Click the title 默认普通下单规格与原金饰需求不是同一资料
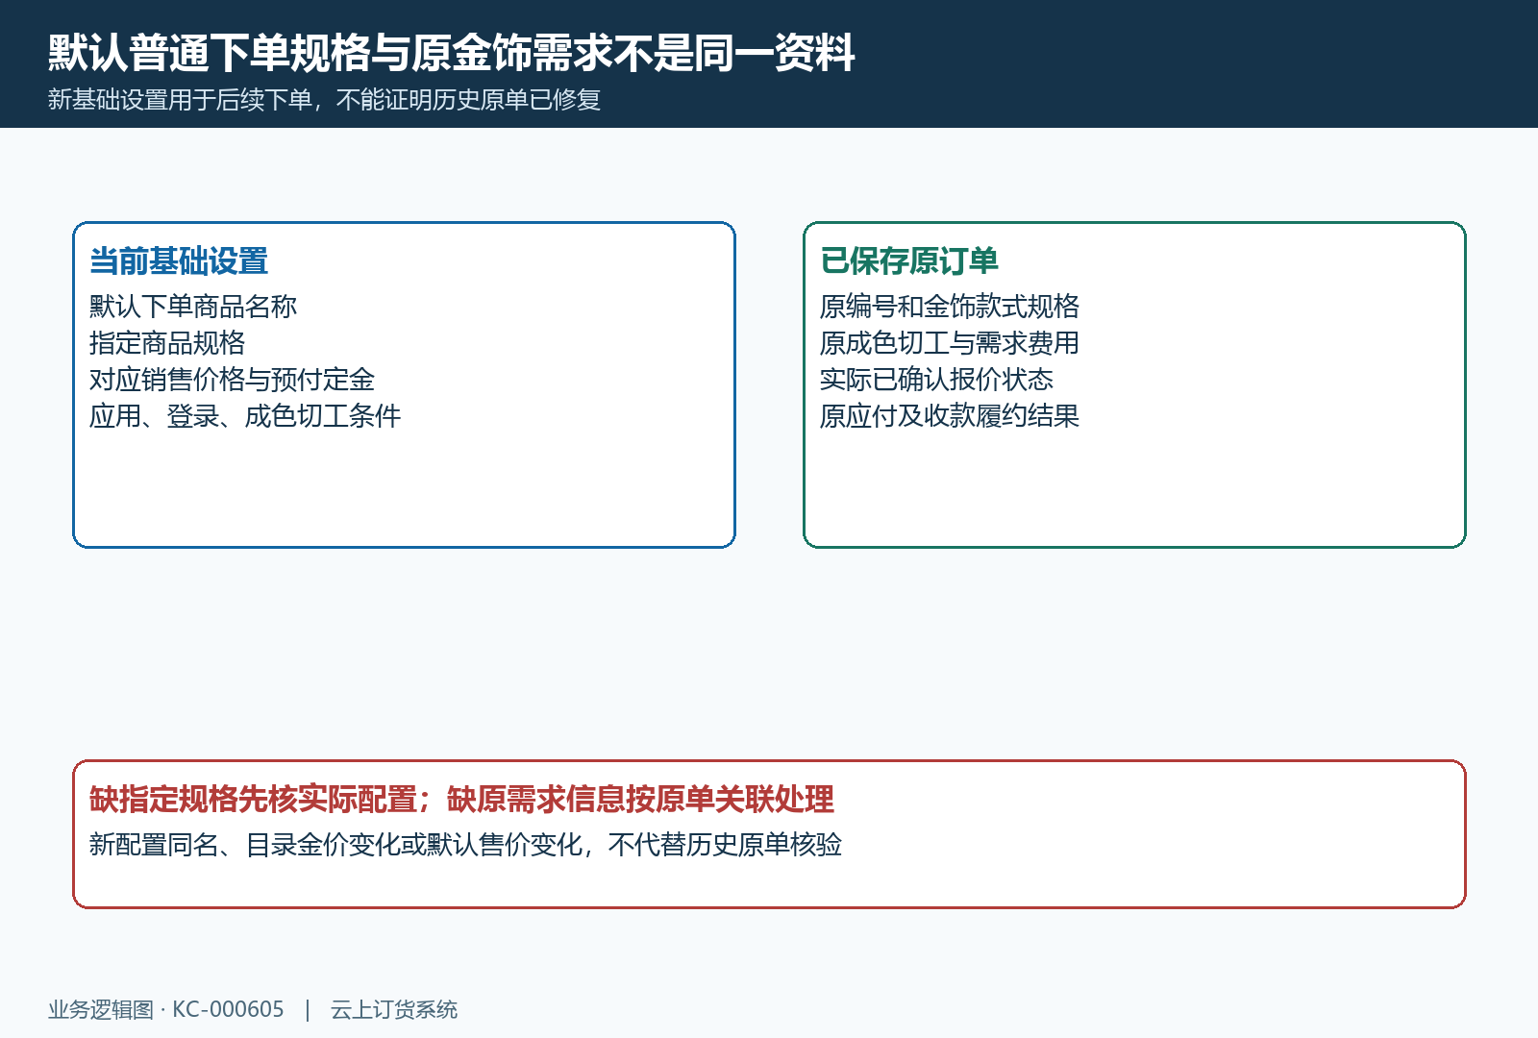Screen dimensions: 1538x1038 (x=452, y=53)
